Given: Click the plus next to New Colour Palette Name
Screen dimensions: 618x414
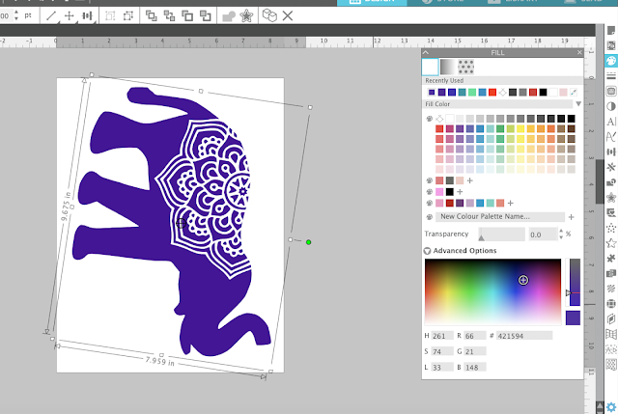Looking at the screenshot, I should (571, 217).
